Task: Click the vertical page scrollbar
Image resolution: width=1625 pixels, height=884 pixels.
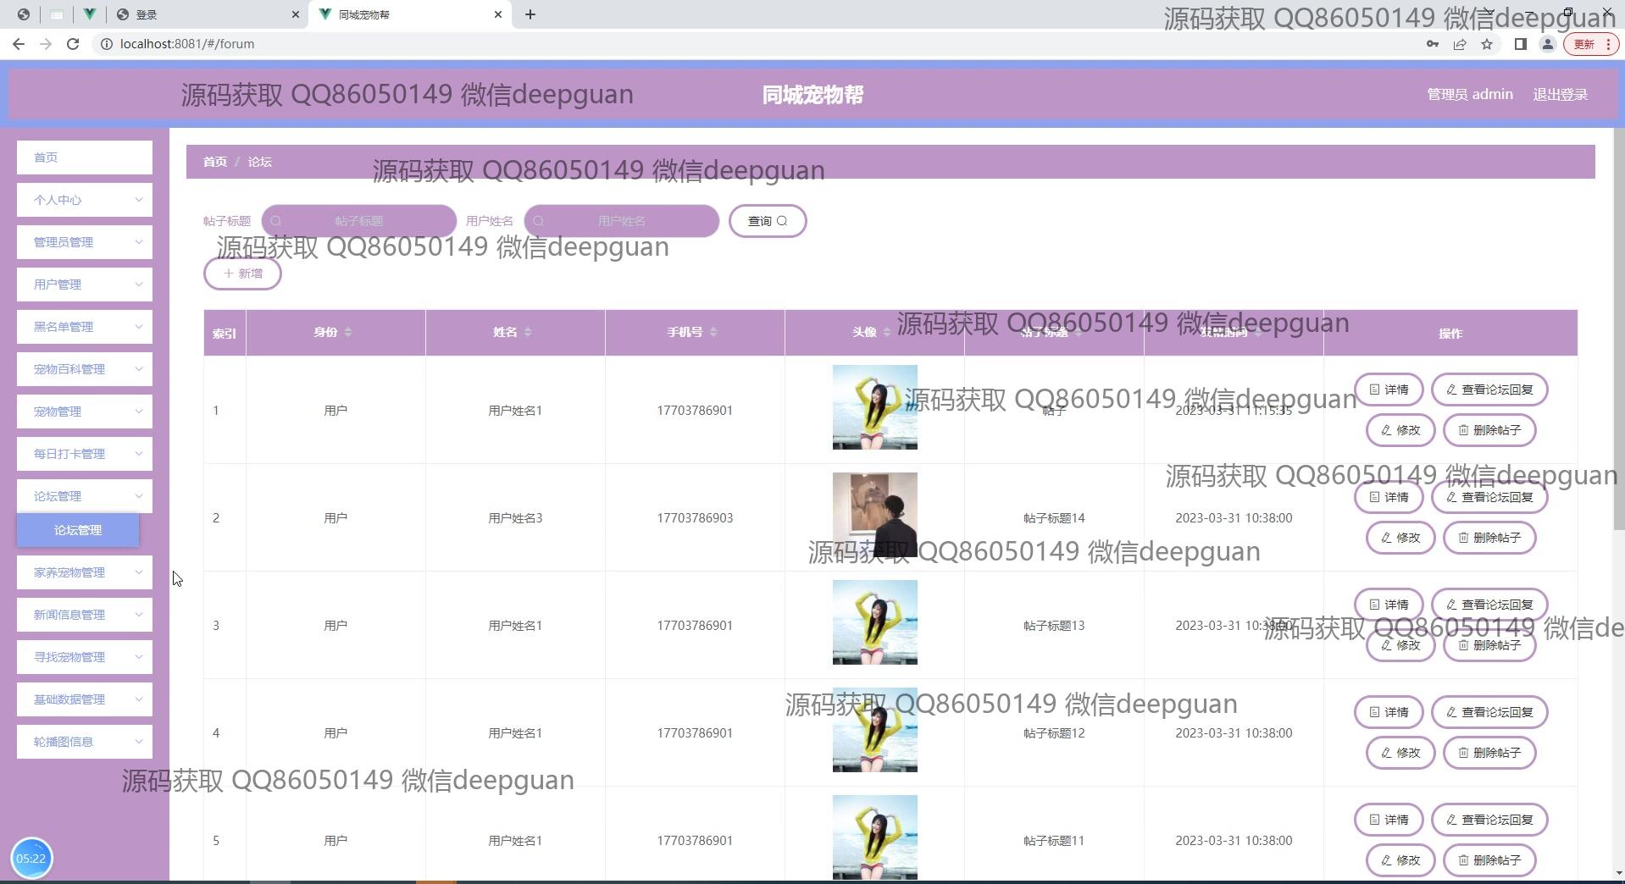Action: pos(1618,339)
